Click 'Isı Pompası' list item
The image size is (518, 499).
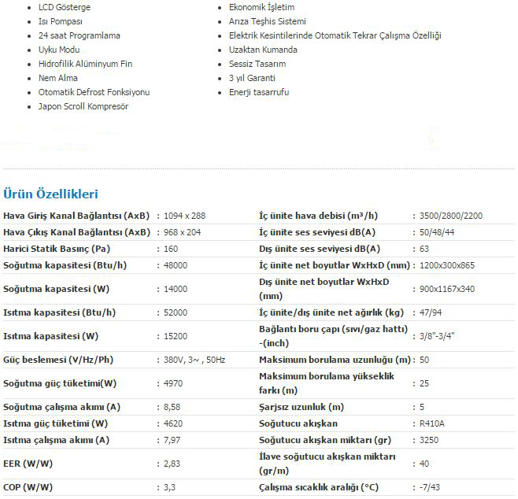tap(61, 21)
